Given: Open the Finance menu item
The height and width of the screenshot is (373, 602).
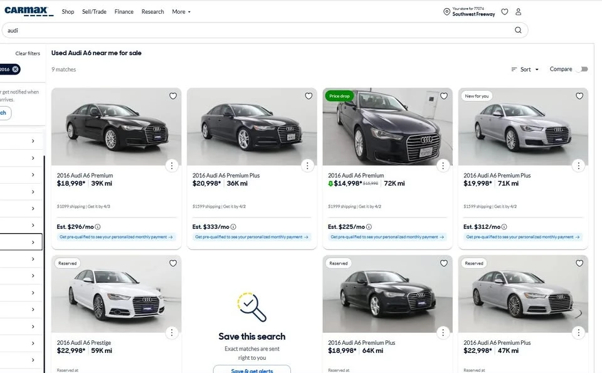Looking at the screenshot, I should click(124, 12).
